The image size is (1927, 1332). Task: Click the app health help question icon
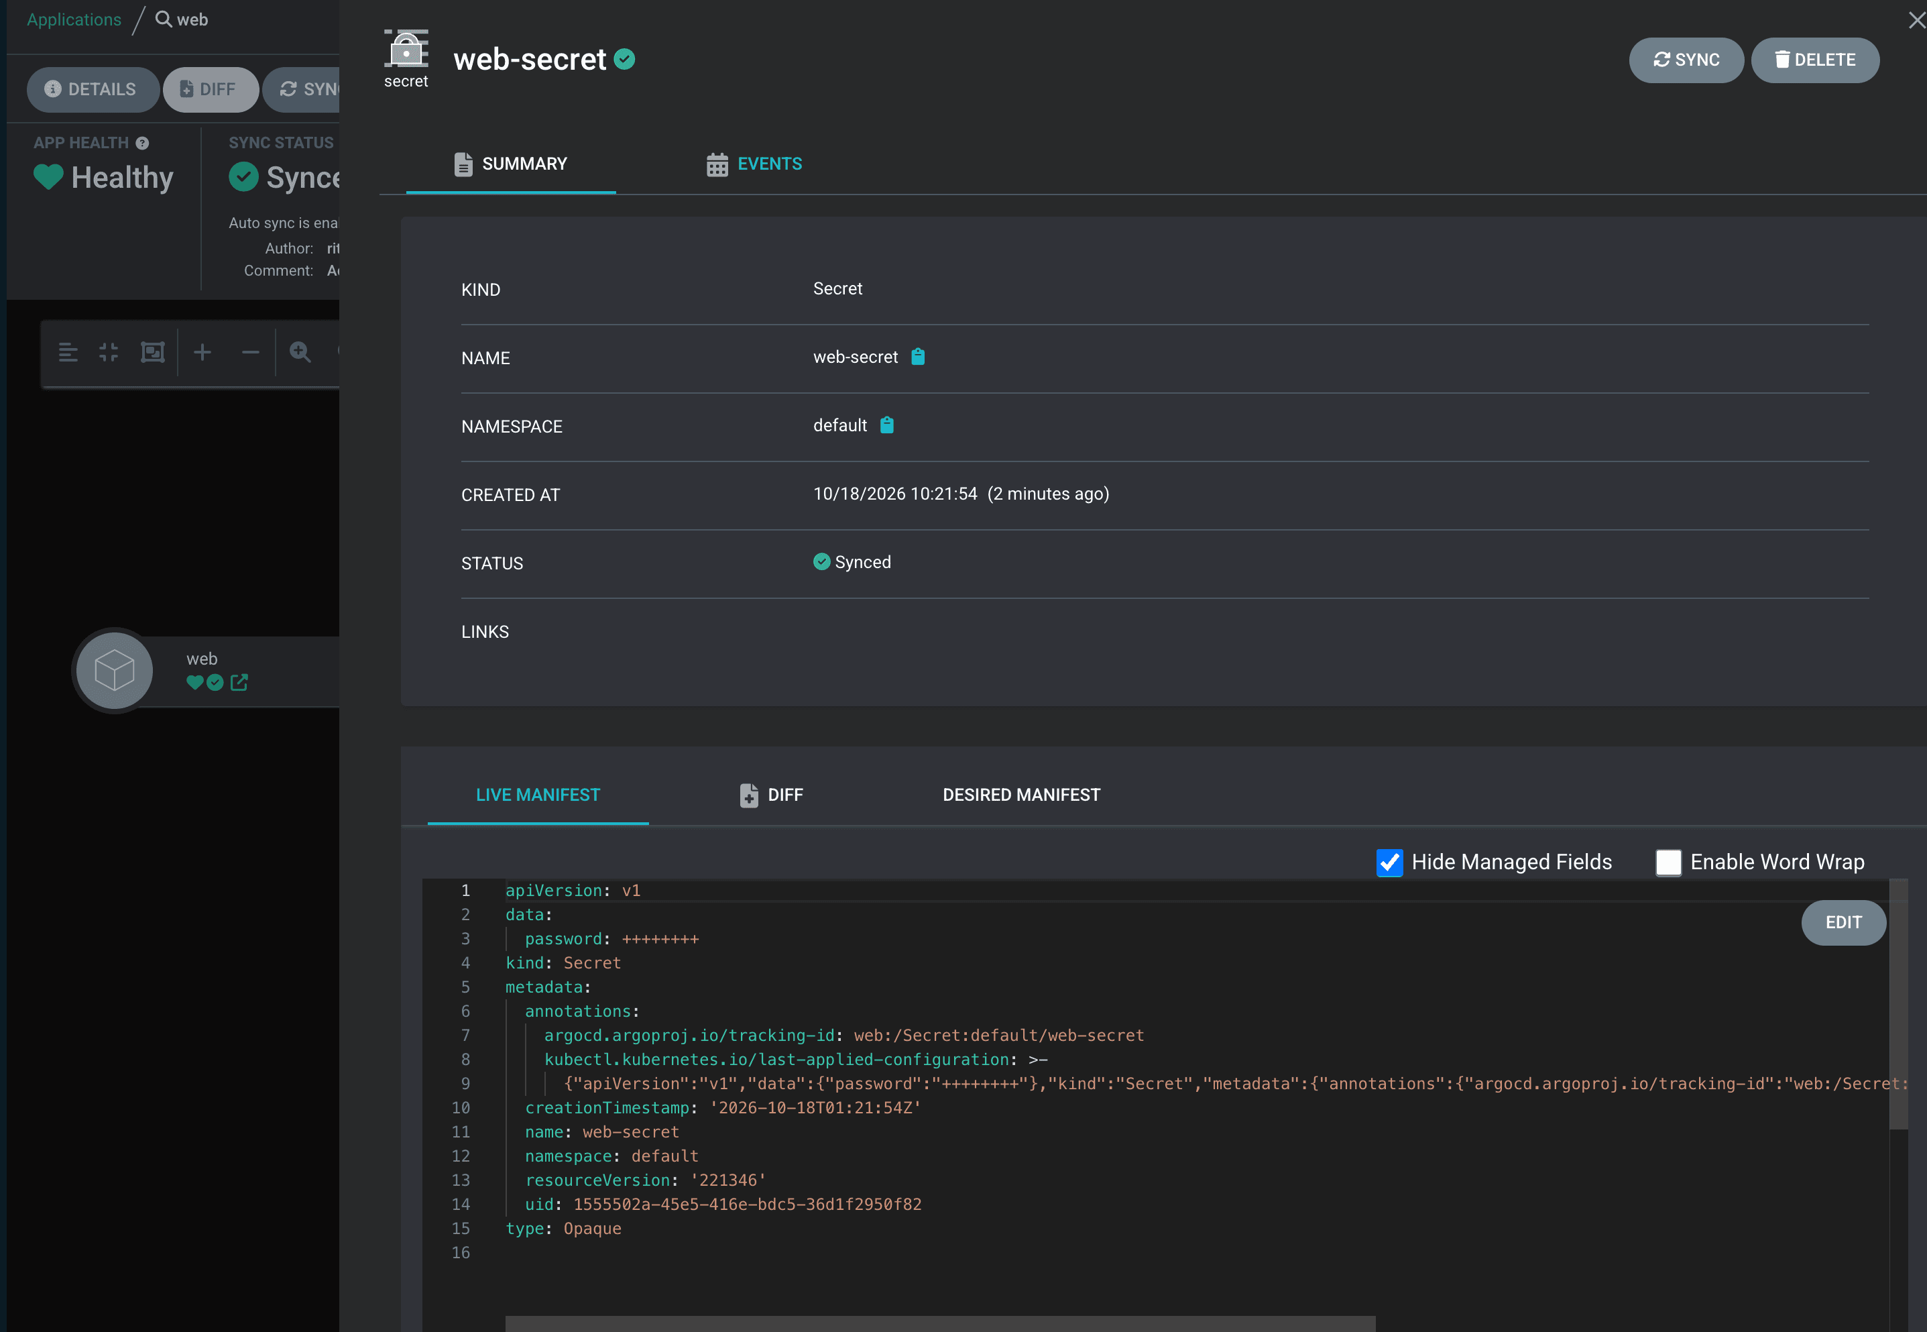[143, 143]
